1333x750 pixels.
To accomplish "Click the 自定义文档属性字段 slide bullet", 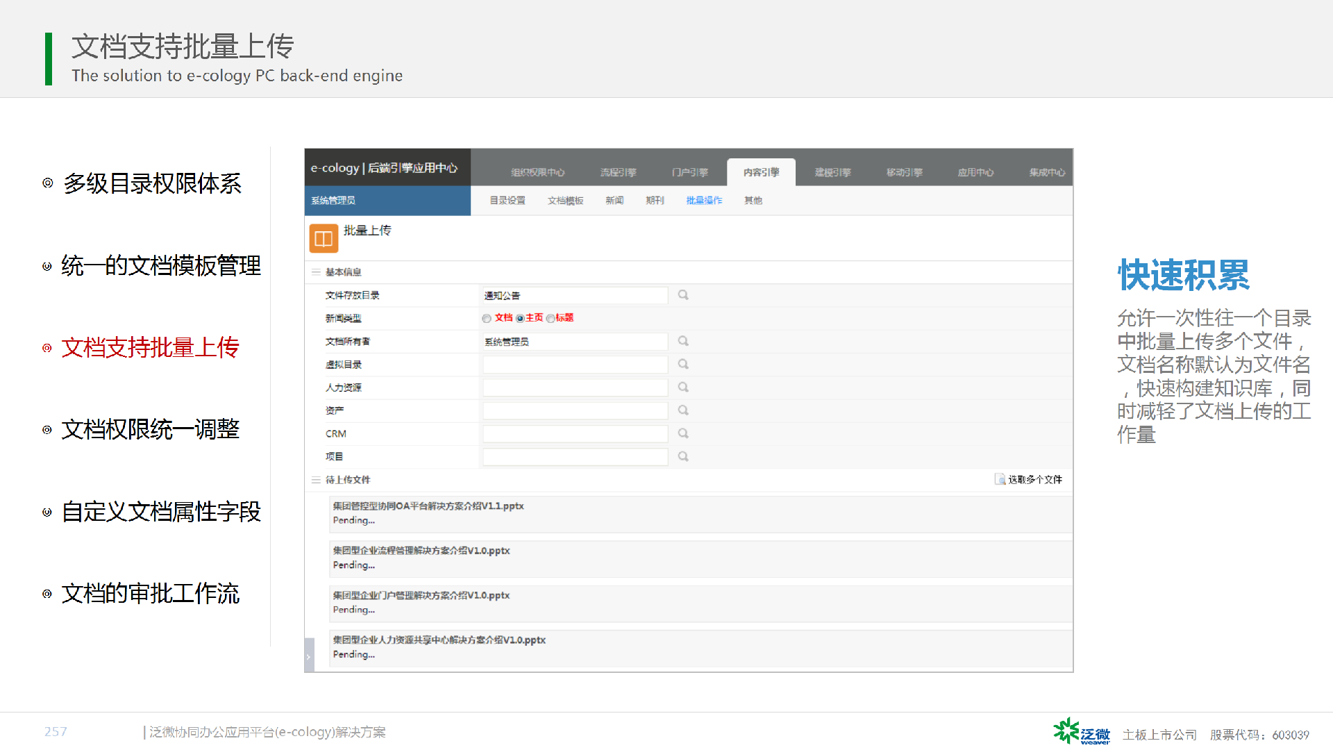I will click(x=161, y=512).
